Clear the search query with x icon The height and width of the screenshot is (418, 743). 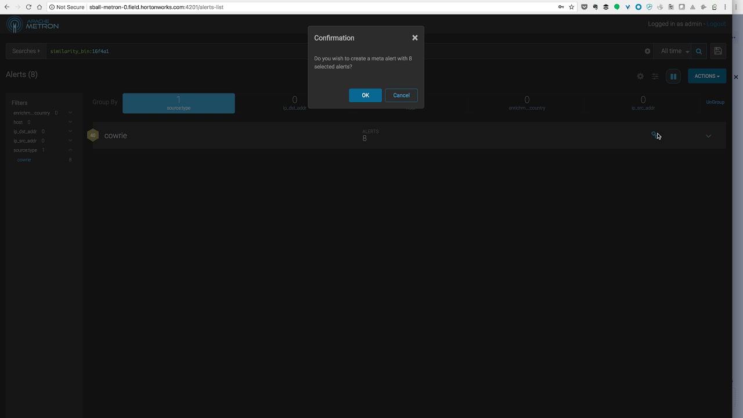tap(647, 51)
